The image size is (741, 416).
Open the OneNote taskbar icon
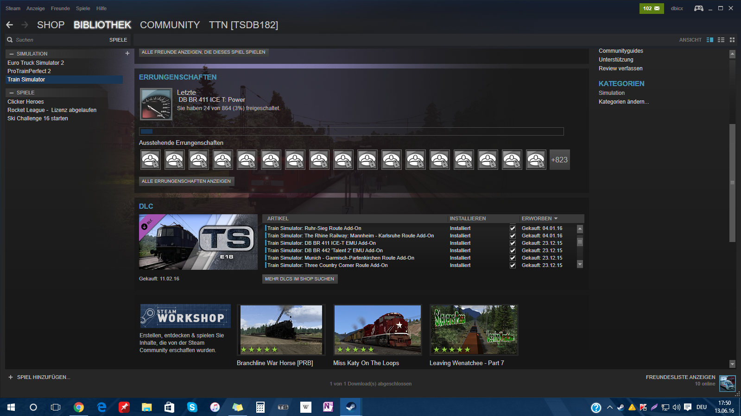coord(328,407)
